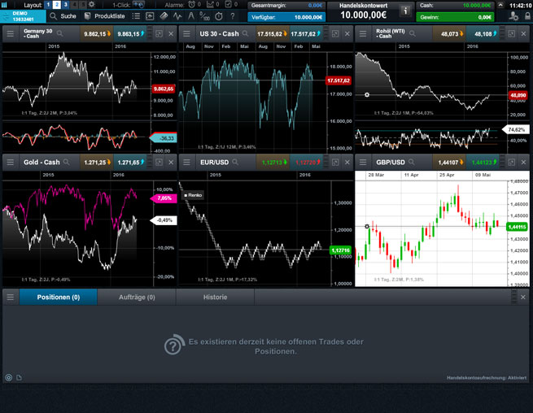Screen dimensions: 533x413
Task: Click the padlock lock icon
Action: coord(527,16)
